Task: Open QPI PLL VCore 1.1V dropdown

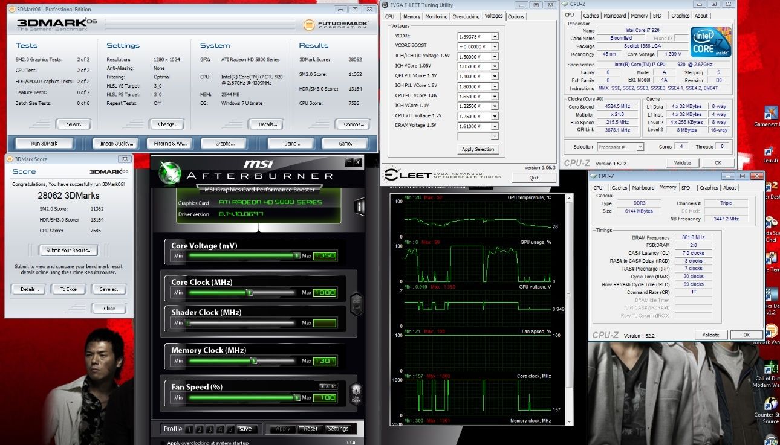Action: 495,77
